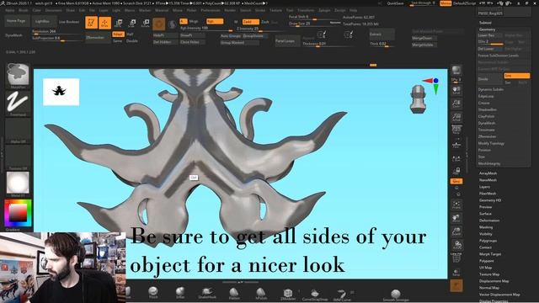Select the CurveStrapSnap brush icon
This screenshot has height=303, width=539.
click(314, 294)
